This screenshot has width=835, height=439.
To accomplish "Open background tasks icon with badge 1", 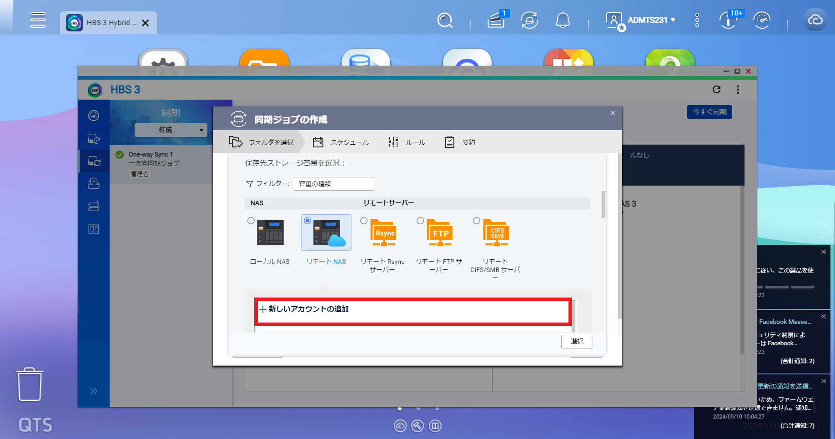I will coord(497,20).
